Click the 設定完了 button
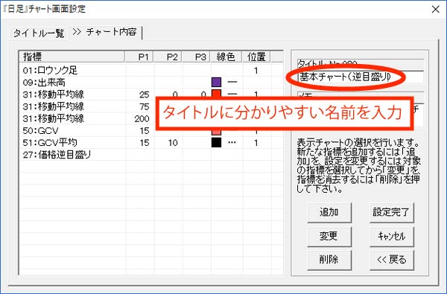The height and width of the screenshot is (294, 447). (391, 212)
